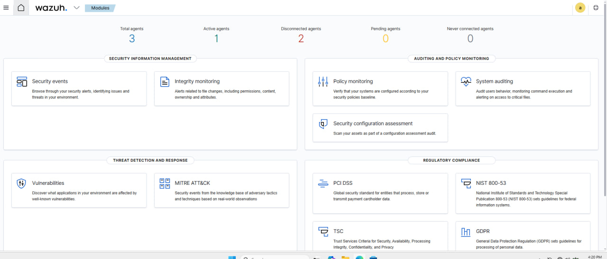Image resolution: width=607 pixels, height=259 pixels.
Task: Click the Vulnerabilities shield icon
Action: coord(21,183)
